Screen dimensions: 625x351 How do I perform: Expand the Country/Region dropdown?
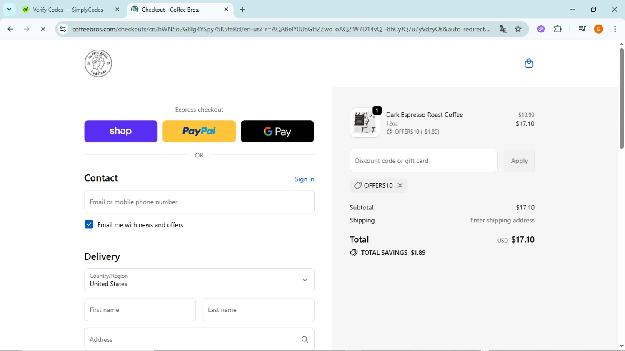[x=199, y=280]
